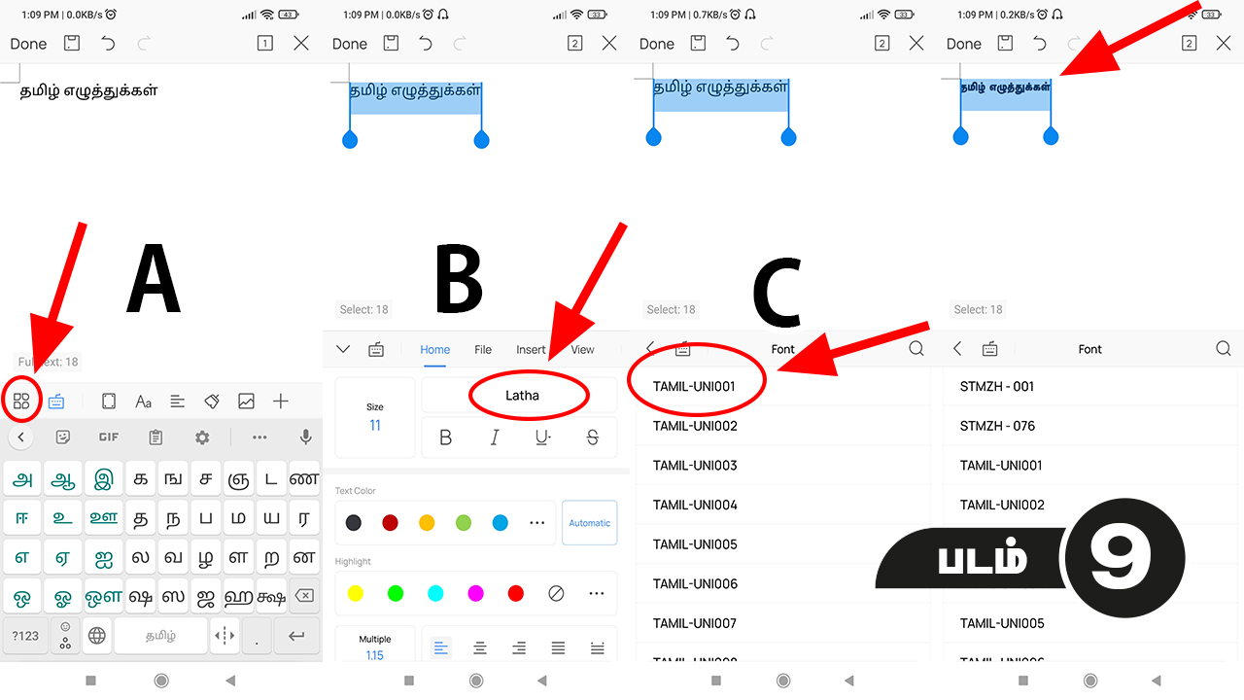Switch to the Home tab
This screenshot has height=700, width=1244.
click(434, 349)
